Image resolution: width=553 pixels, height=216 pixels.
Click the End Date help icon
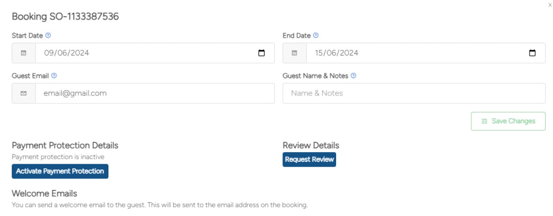(316, 35)
